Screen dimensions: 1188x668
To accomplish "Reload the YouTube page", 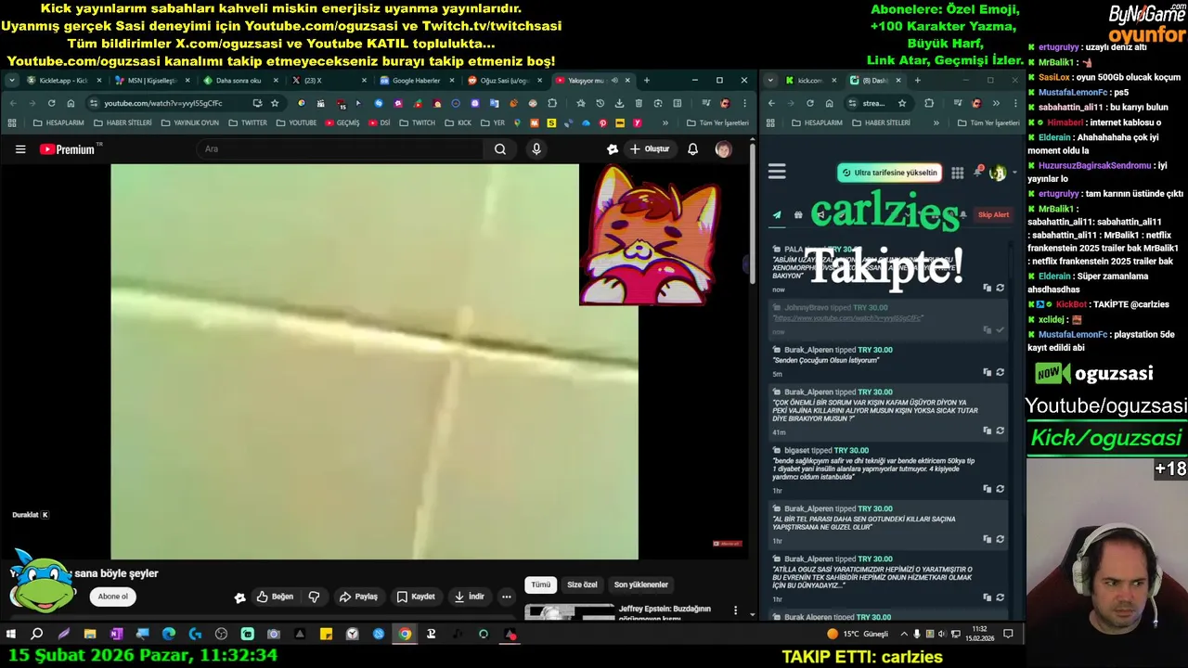I will tap(51, 103).
